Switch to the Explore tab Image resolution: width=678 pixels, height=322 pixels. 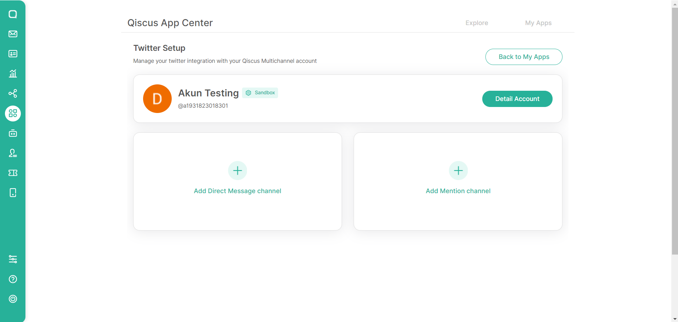tap(477, 23)
